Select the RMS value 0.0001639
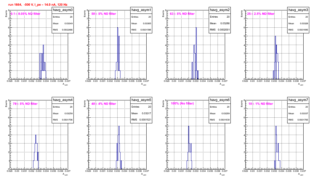This screenshot has width=314, height=180. click(224, 120)
